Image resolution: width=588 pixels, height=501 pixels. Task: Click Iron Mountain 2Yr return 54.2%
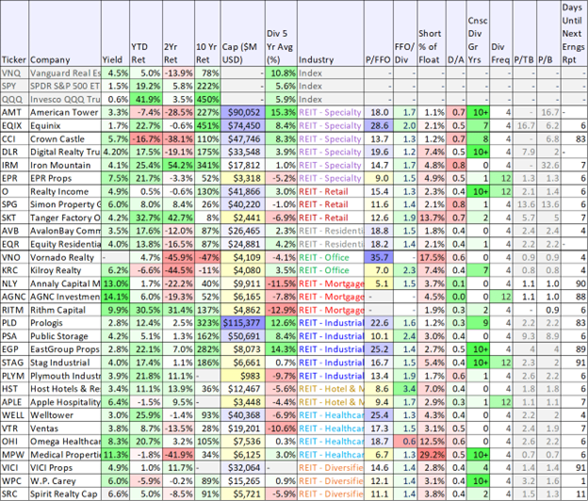178,165
